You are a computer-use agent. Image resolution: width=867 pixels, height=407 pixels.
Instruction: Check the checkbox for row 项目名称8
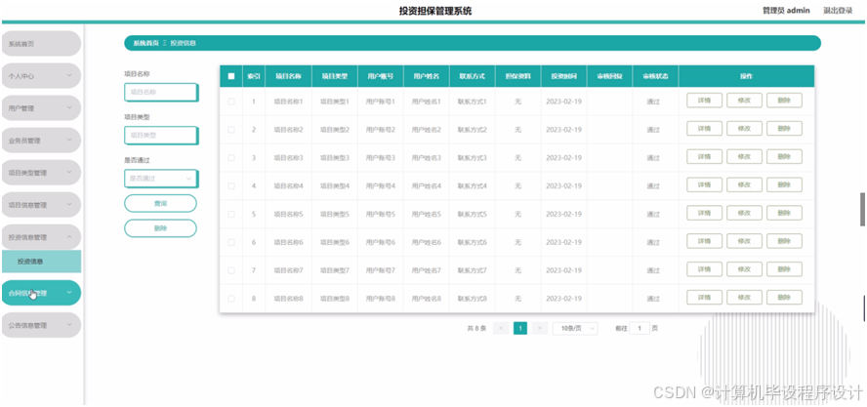click(x=231, y=299)
